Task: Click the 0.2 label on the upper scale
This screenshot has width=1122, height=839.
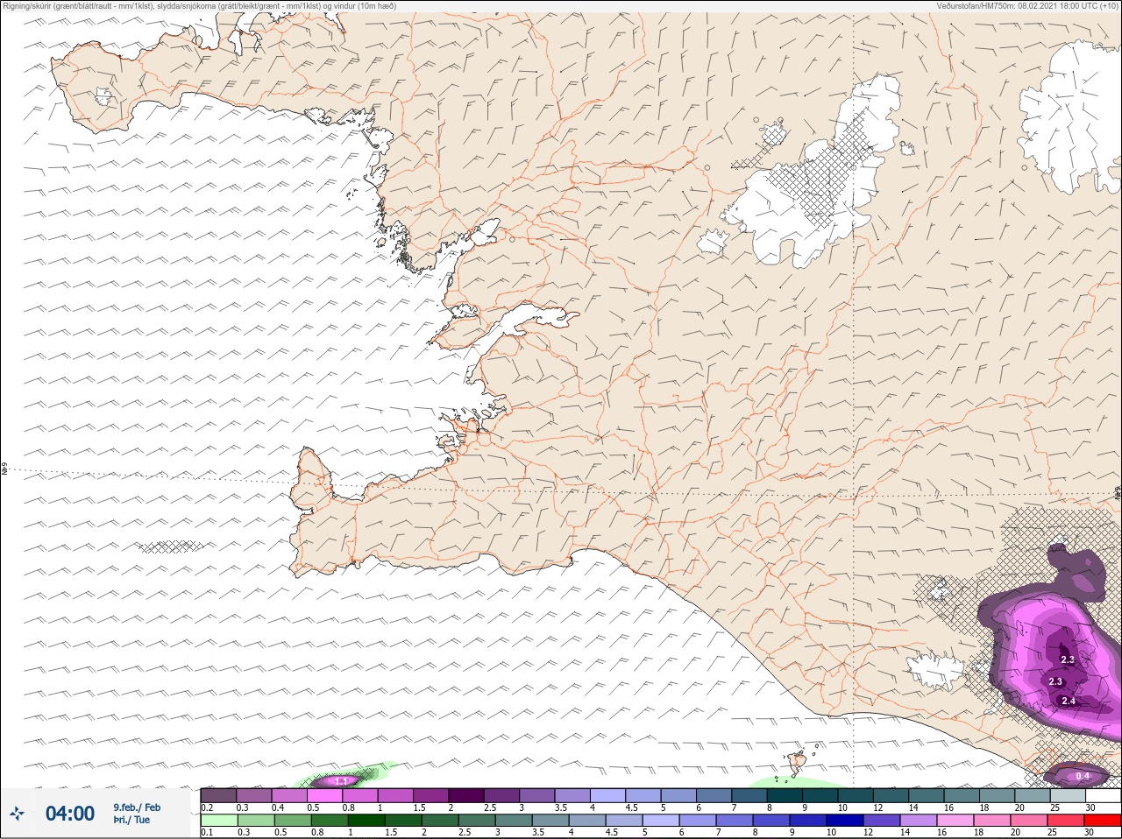Action: [x=207, y=807]
